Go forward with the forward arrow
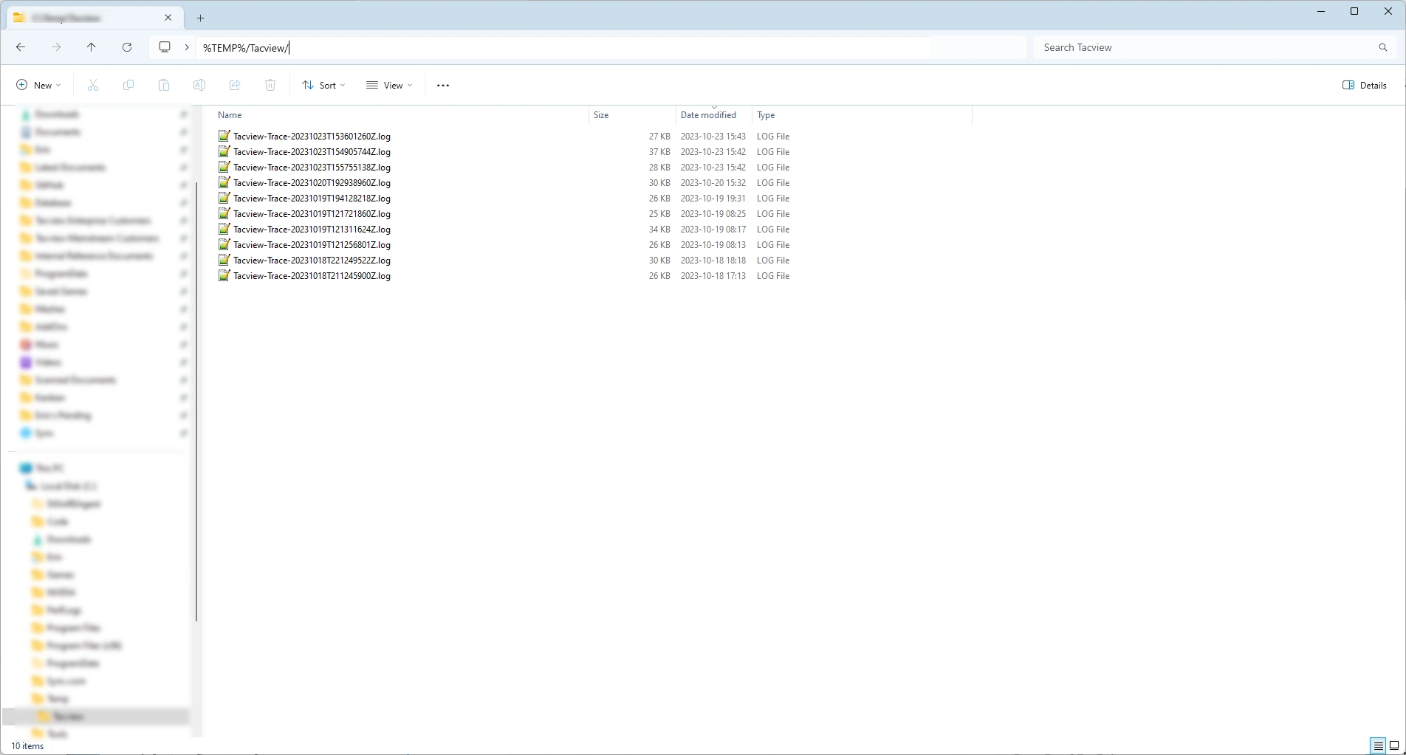Screen dimensions: 1406x755 point(56,47)
